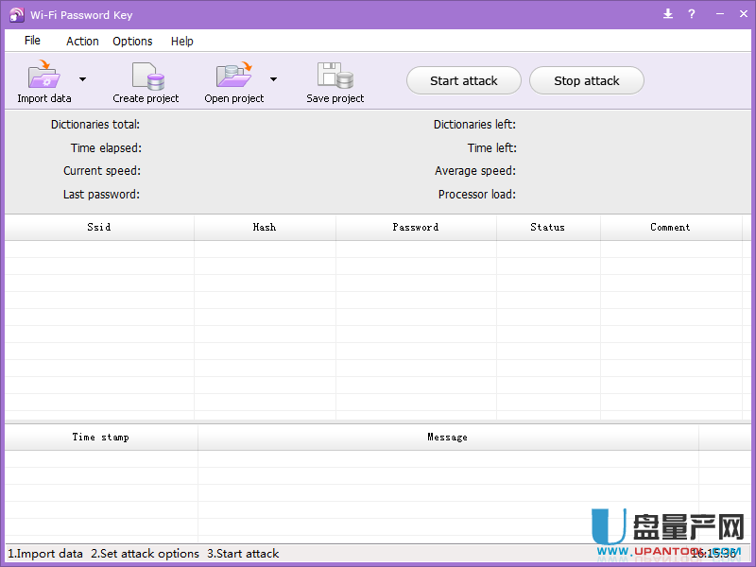
Task: Expand the Import data dropdown arrow
Action: 82,79
